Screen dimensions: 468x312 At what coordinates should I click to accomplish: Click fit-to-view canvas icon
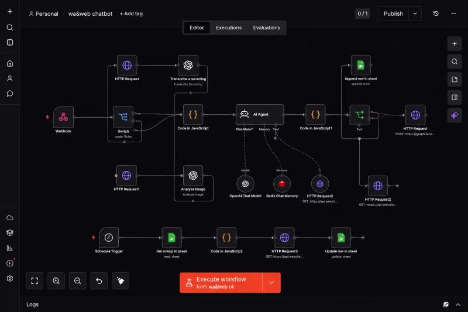point(35,280)
